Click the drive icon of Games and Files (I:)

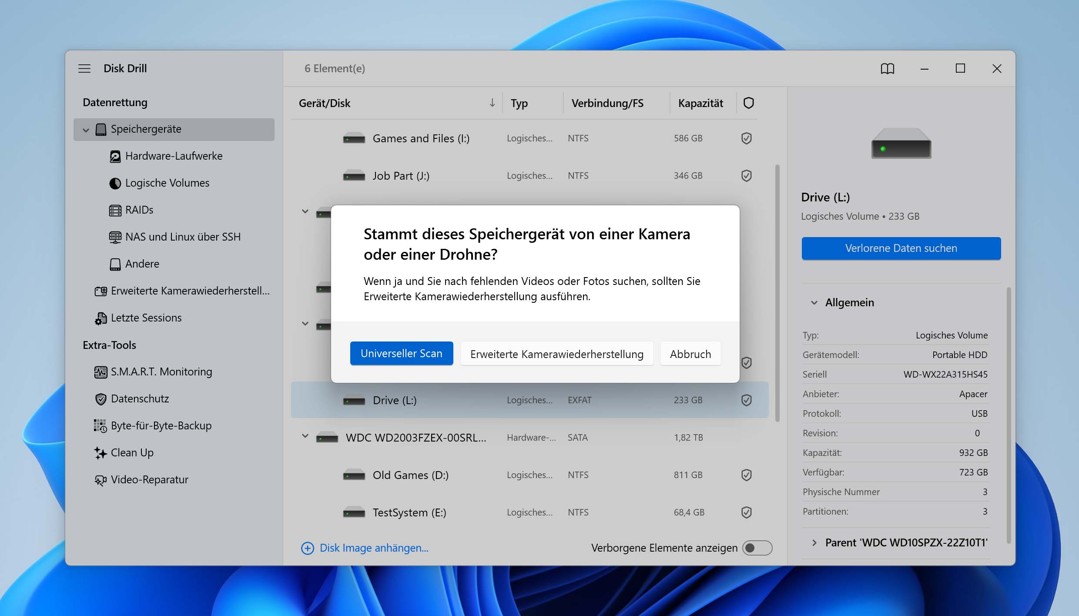point(354,138)
